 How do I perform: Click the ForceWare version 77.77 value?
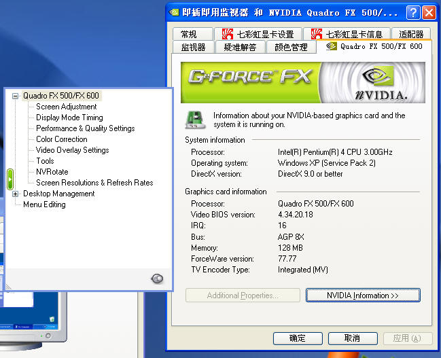(287, 259)
